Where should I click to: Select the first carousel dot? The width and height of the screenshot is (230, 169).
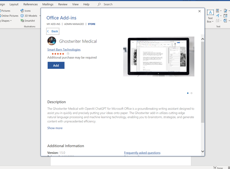tap(188, 93)
